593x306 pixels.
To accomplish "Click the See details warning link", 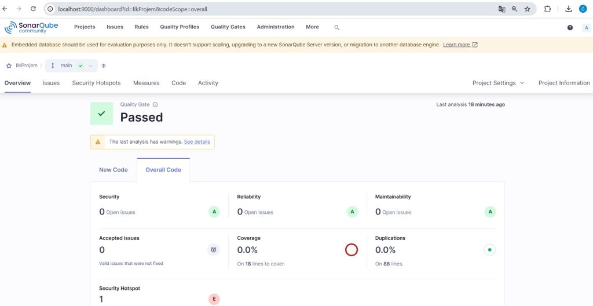I will (x=197, y=141).
